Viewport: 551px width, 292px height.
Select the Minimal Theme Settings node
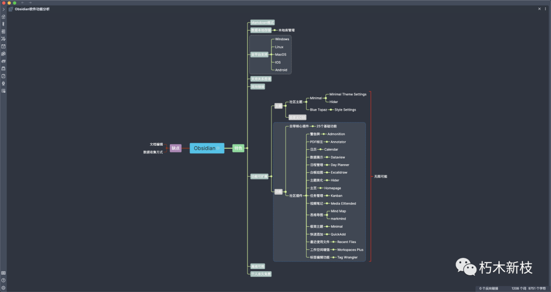348,94
